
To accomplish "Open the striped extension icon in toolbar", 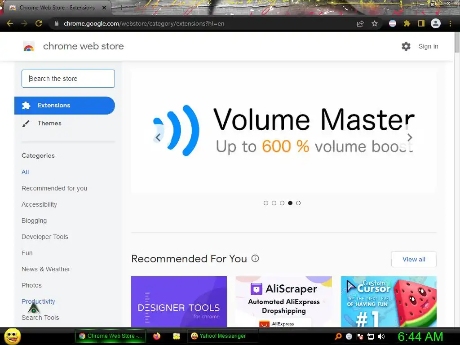I will click(393, 23).
